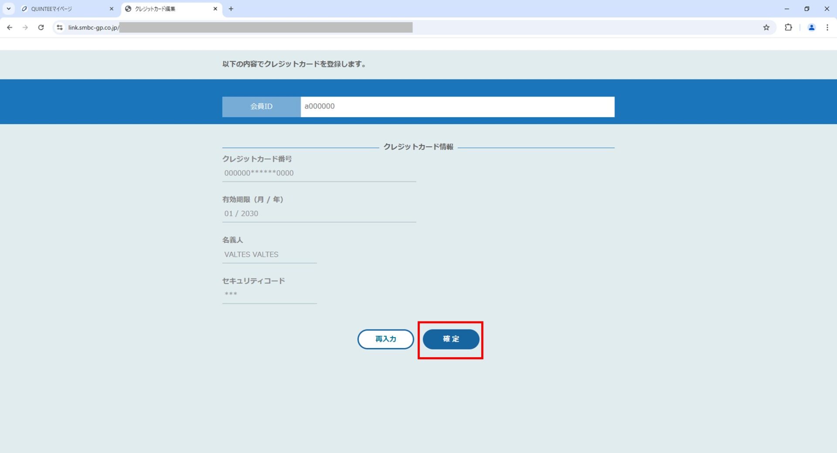Click the 会員ID field showing a000000
The height and width of the screenshot is (453, 837).
pos(457,107)
